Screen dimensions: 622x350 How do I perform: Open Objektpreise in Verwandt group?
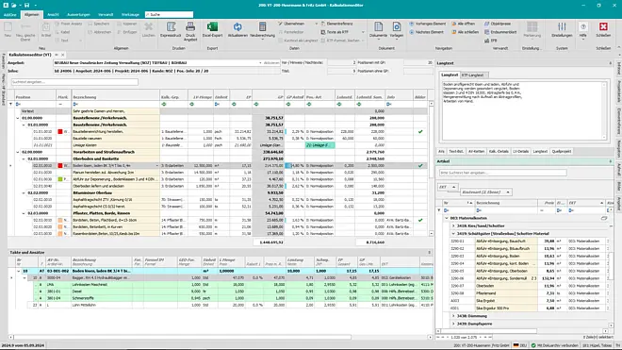[498, 24]
